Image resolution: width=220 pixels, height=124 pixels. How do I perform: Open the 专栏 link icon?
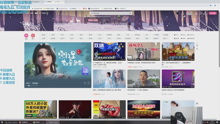176,35
